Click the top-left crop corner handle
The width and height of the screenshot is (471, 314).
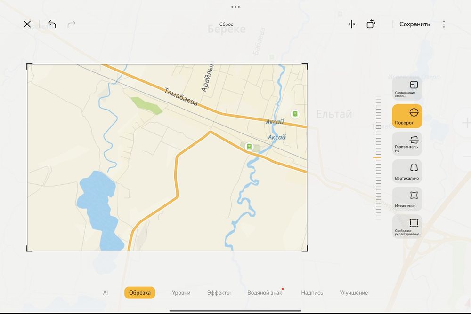[x=29, y=66]
